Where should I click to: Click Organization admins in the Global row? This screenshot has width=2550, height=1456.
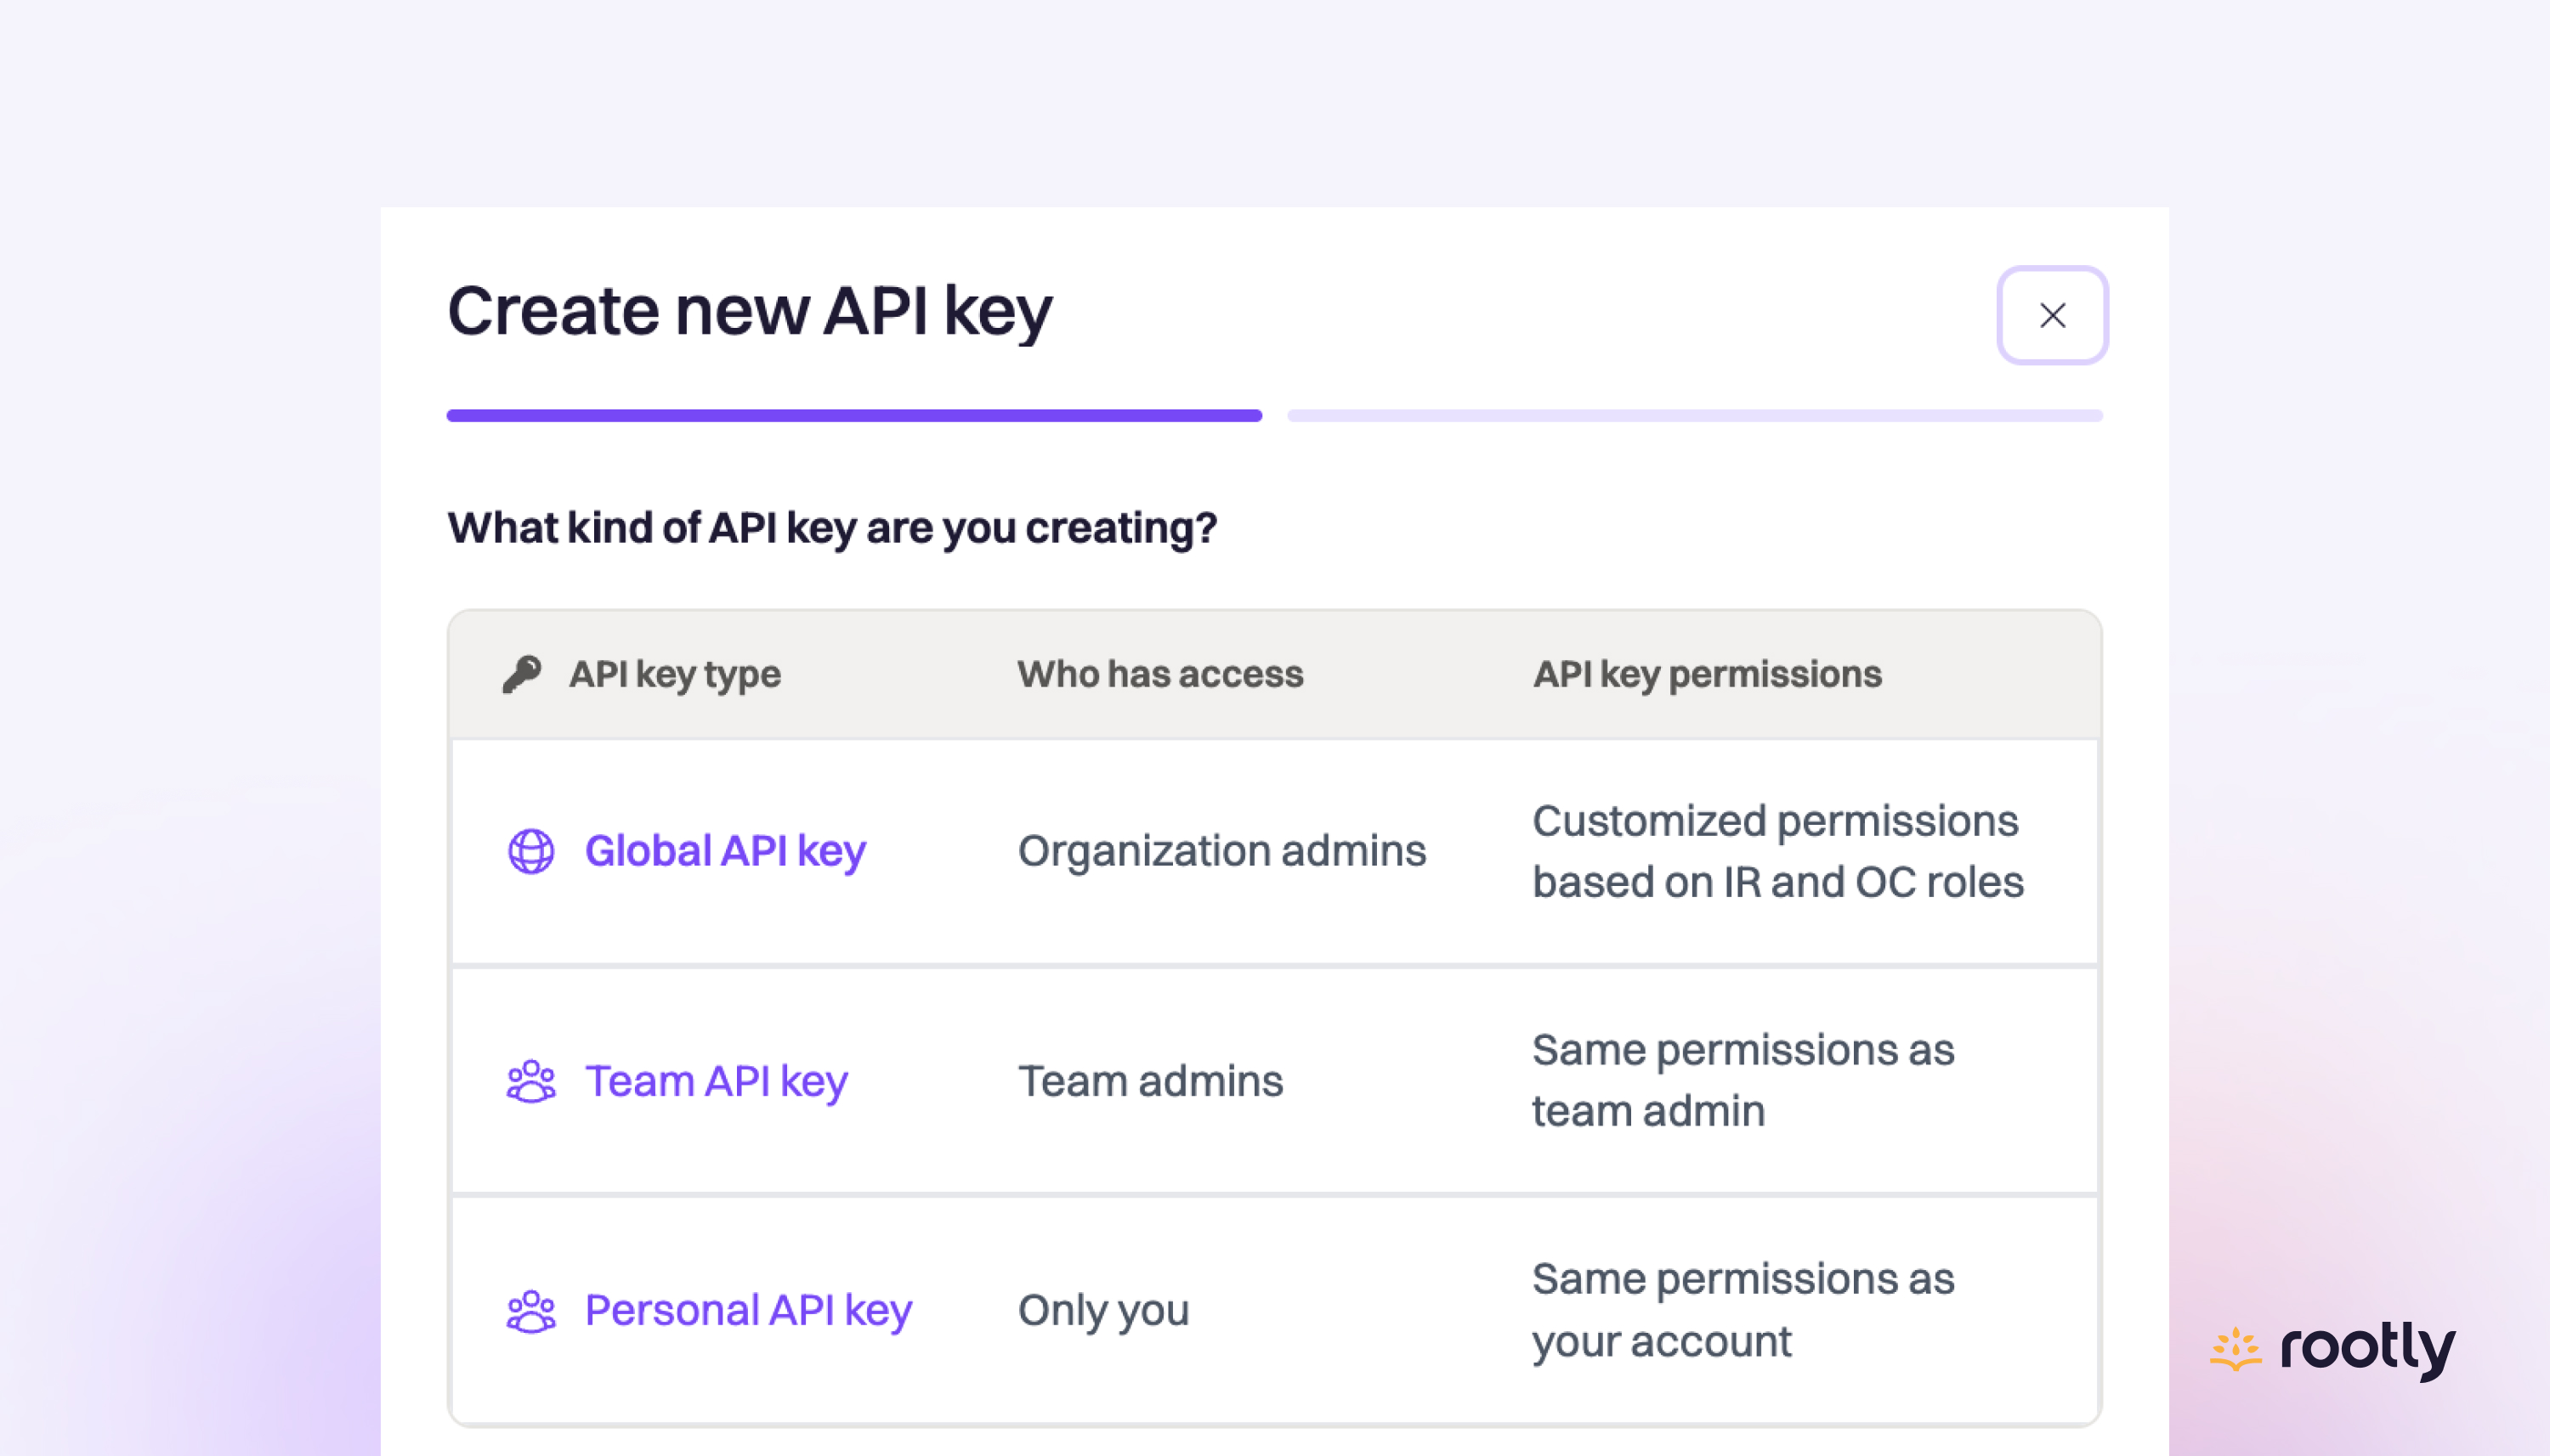click(x=1221, y=851)
